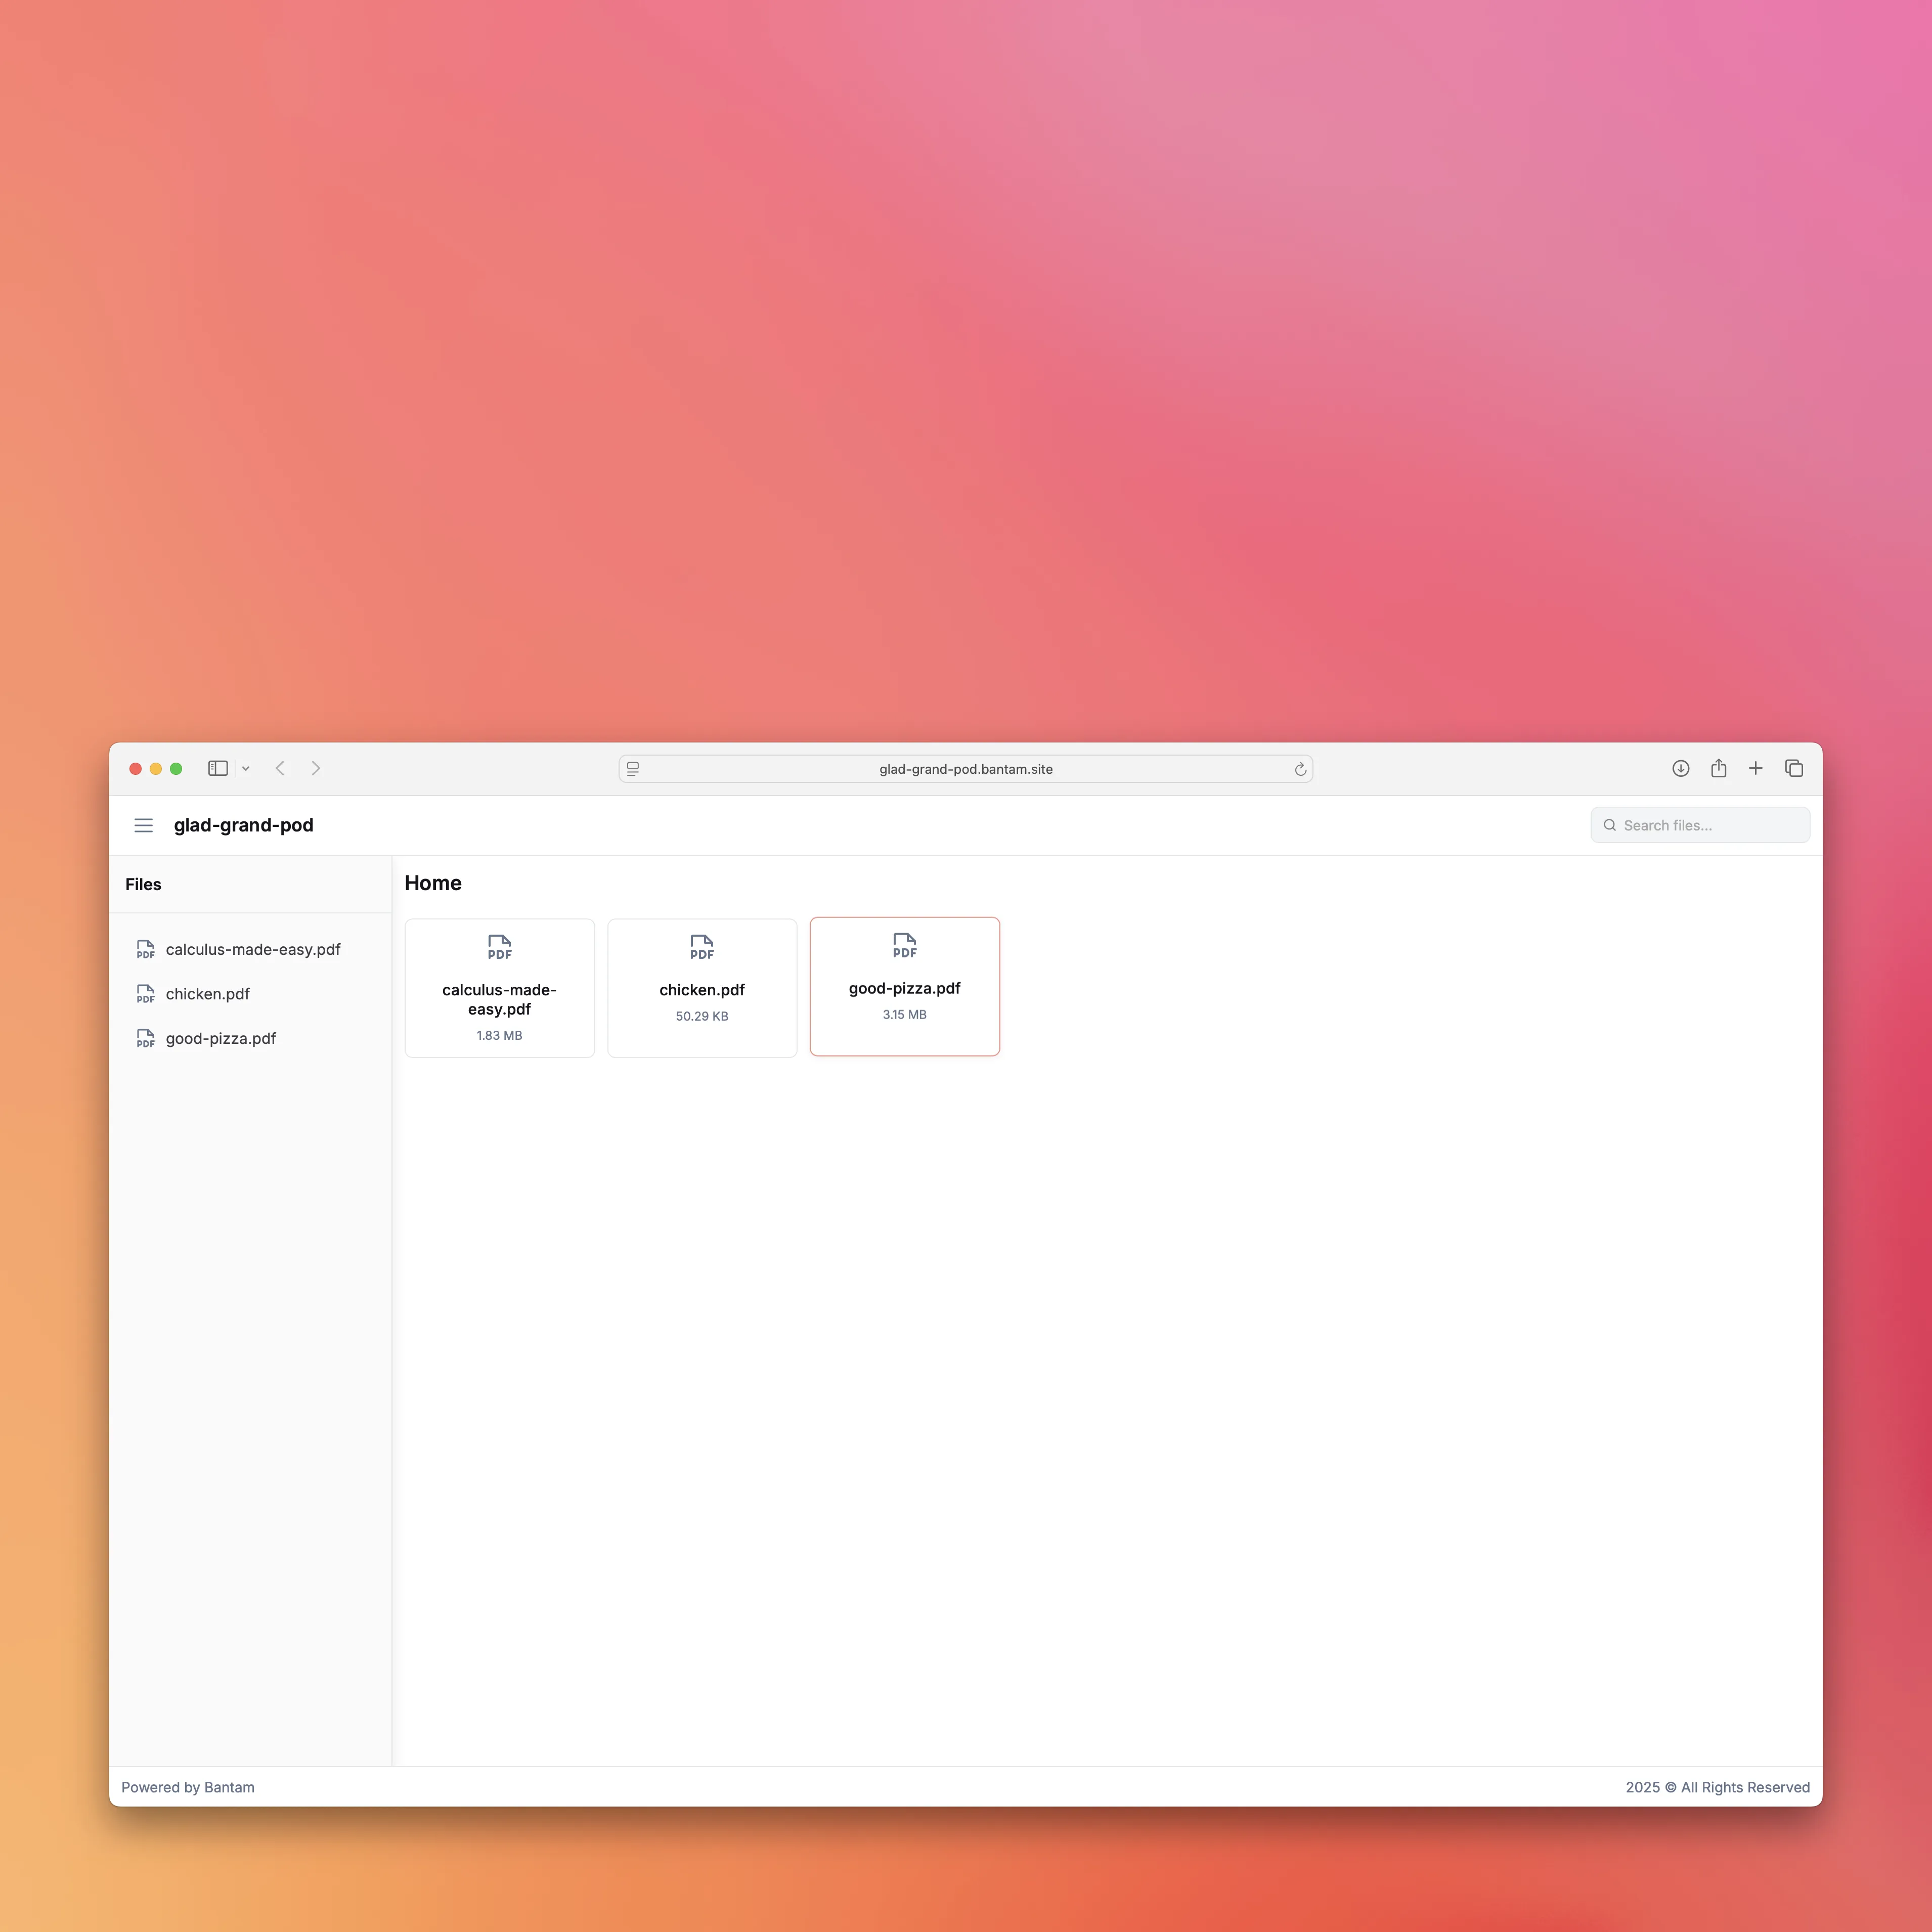The width and height of the screenshot is (1932, 1932).
Task: Show the tab overview icon
Action: pyautogui.click(x=1794, y=768)
